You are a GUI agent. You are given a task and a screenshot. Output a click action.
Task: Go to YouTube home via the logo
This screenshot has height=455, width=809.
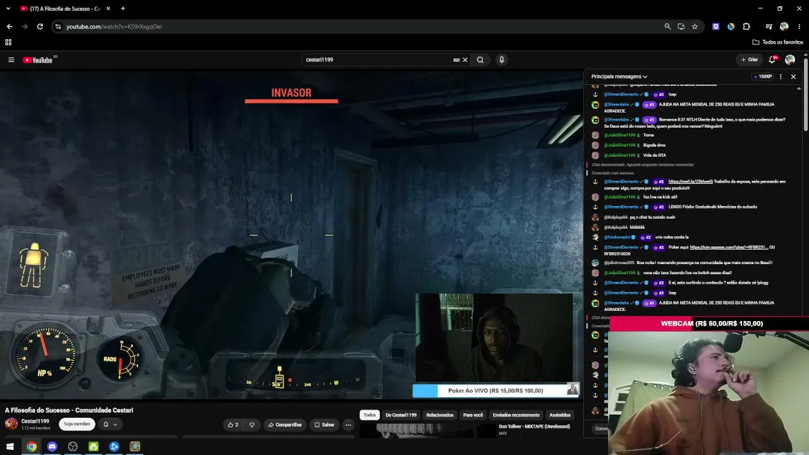[37, 60]
